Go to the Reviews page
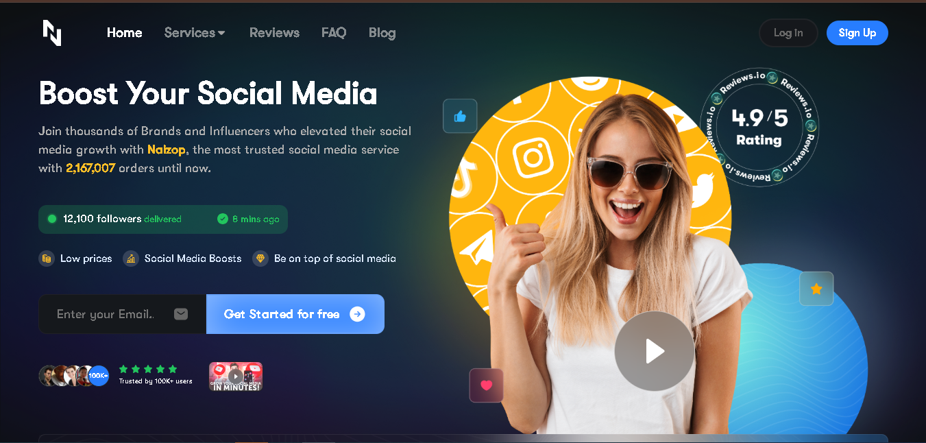This screenshot has height=443, width=926. 274,33
